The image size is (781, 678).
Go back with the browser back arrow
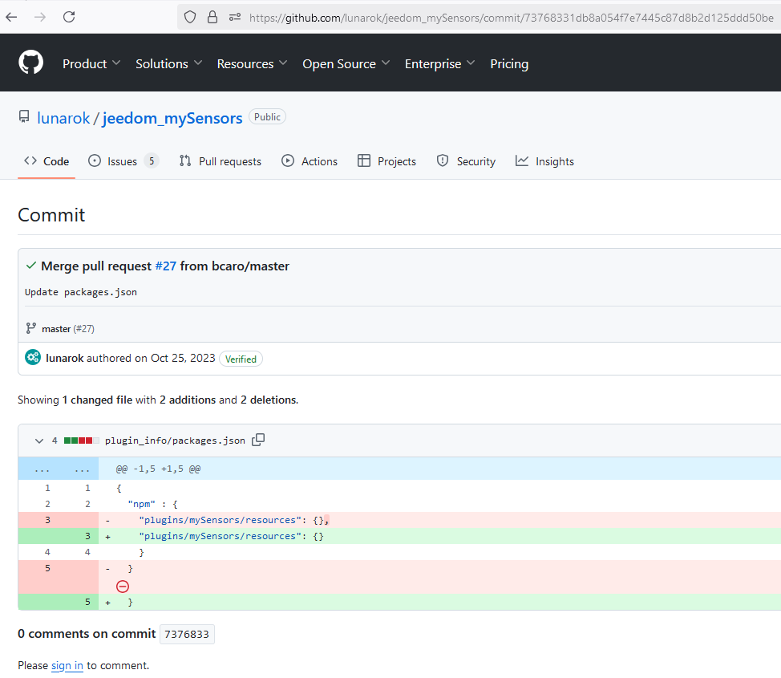point(11,17)
